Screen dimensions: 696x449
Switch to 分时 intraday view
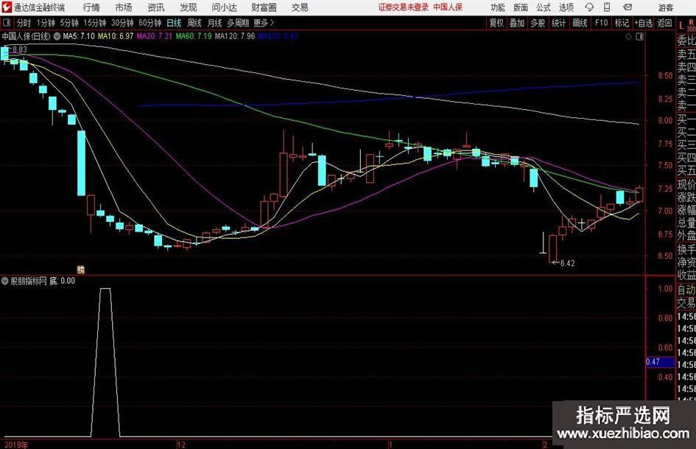24,23
